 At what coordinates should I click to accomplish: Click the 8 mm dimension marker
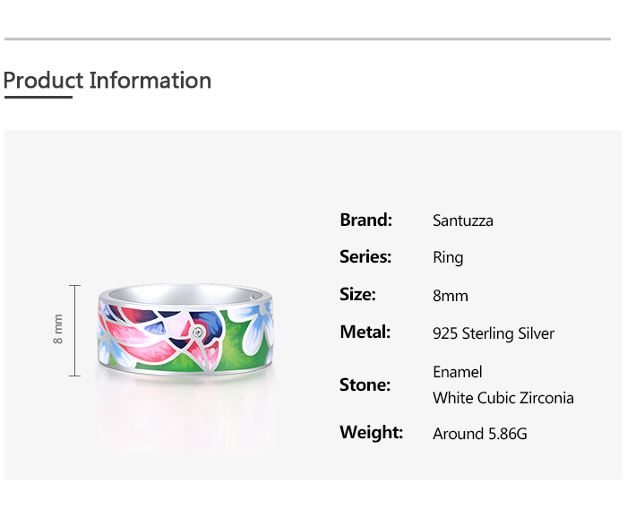pos(59,330)
